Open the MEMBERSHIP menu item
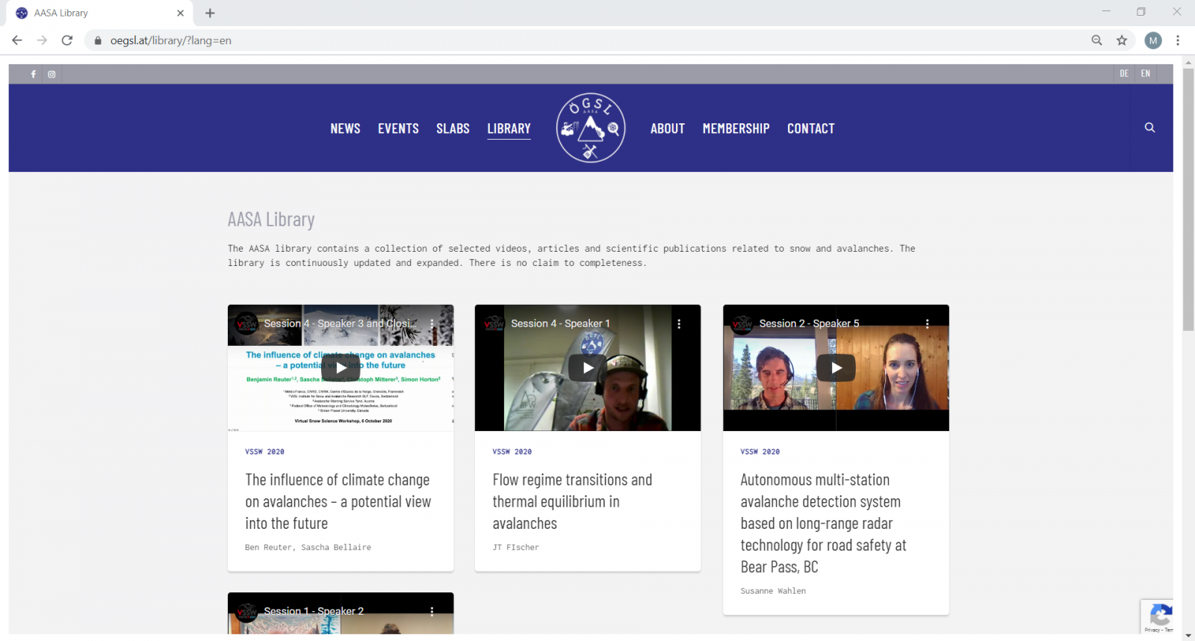Viewport: 1195px width, 641px height. tap(736, 128)
